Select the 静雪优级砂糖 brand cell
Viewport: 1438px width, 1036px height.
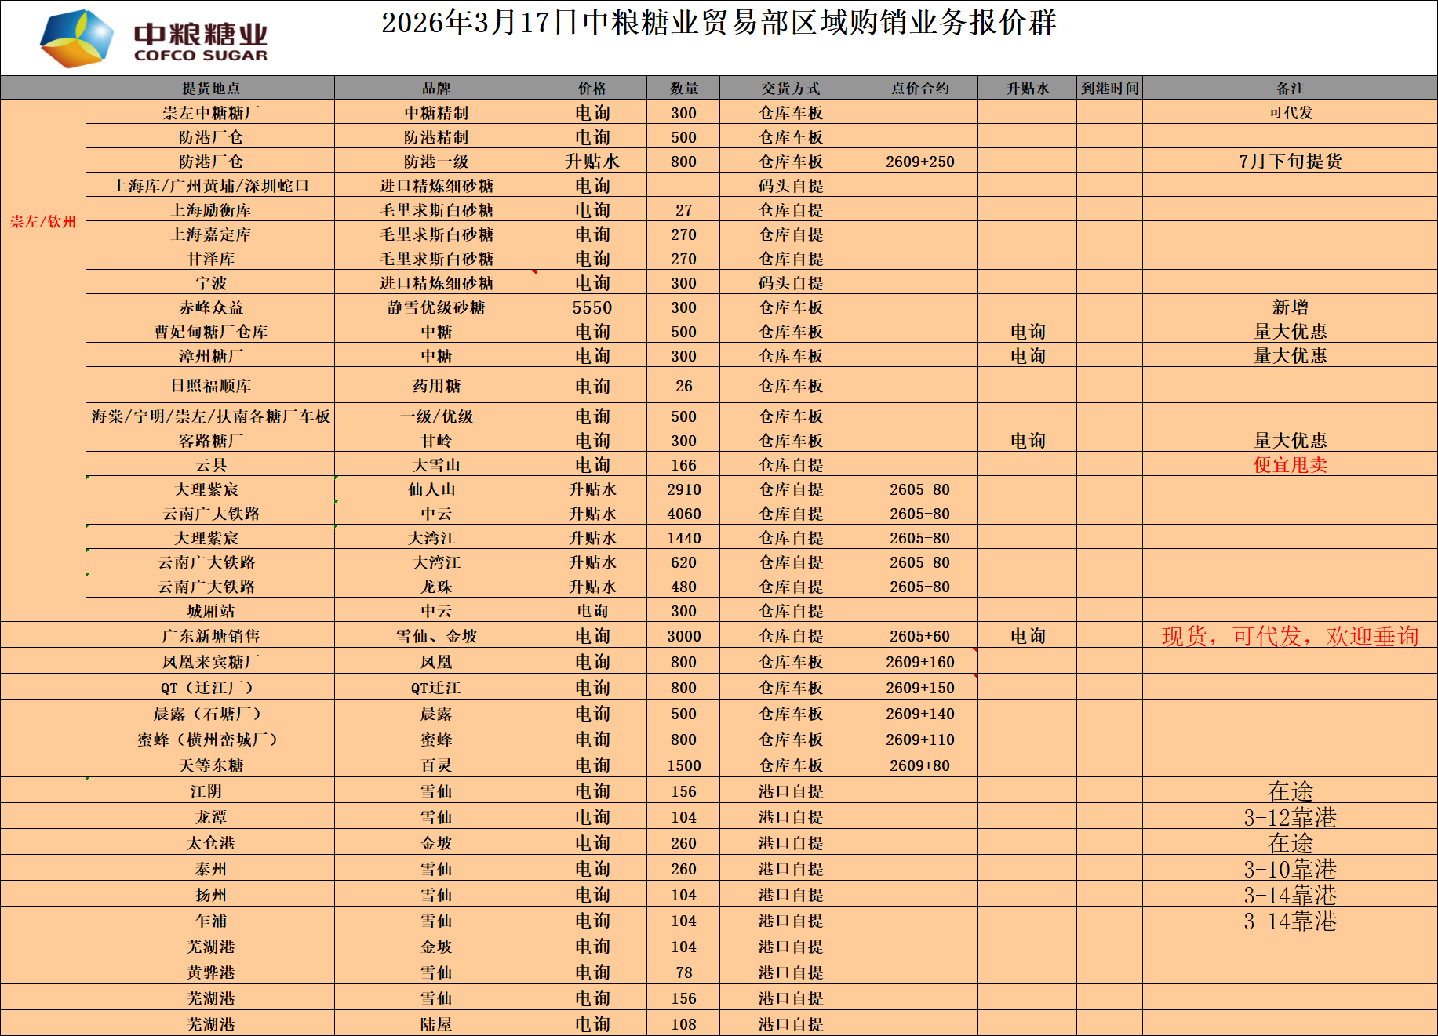pyautogui.click(x=435, y=307)
